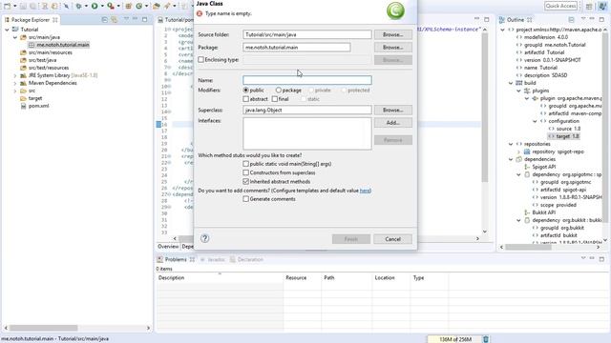The image size is (611, 343).
Task: Check the final modifier checkbox
Action: click(x=275, y=99)
